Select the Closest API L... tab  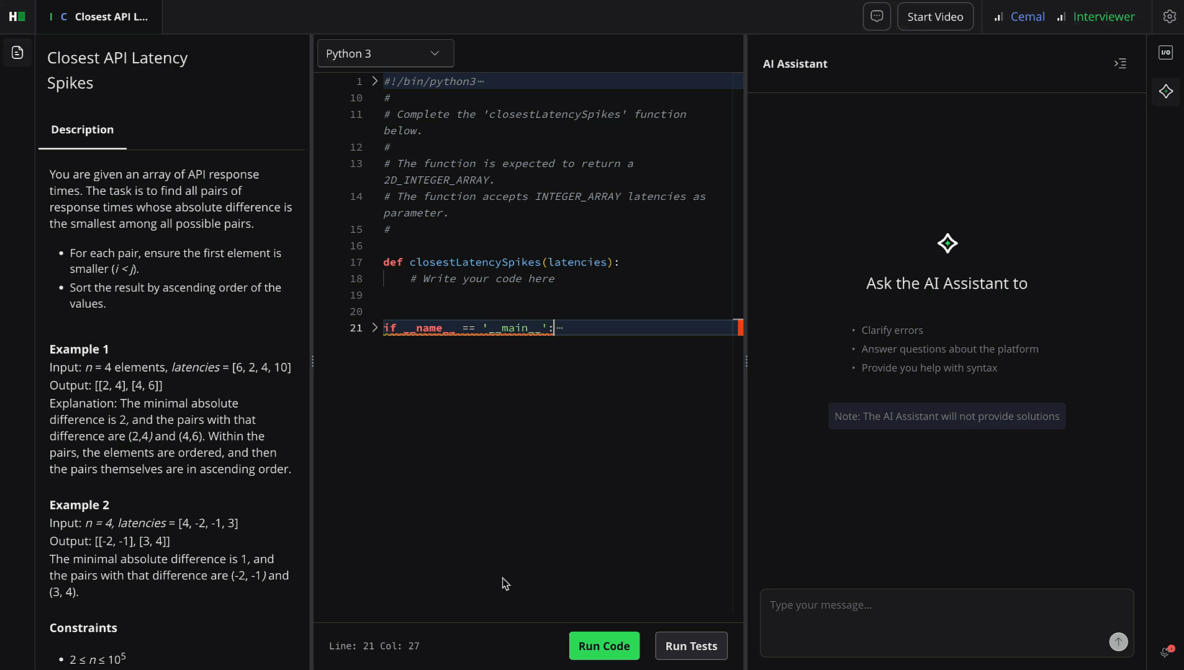110,17
